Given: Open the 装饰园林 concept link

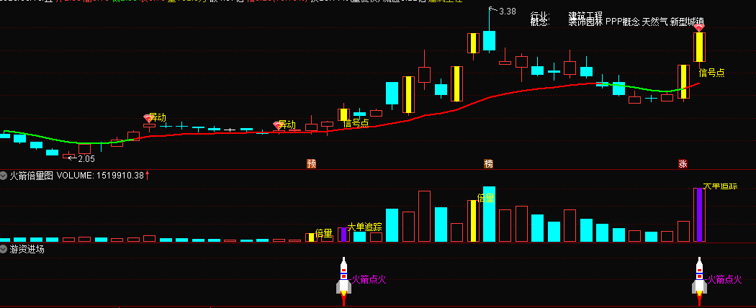Looking at the screenshot, I should (x=585, y=22).
